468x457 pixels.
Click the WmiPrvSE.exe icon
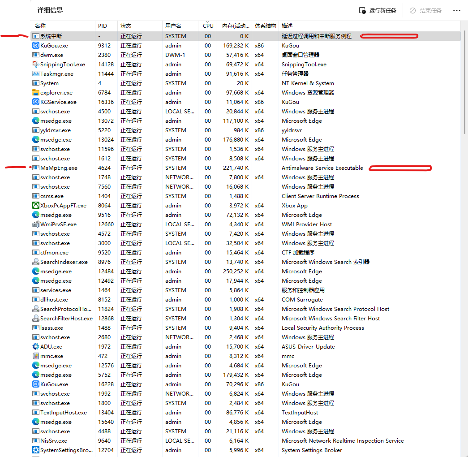(x=35, y=224)
